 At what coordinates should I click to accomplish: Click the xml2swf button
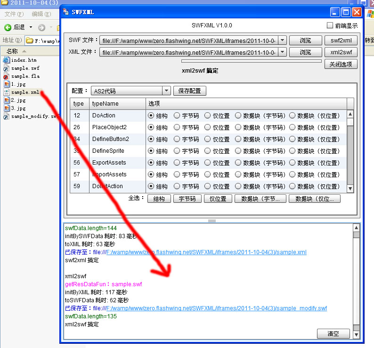tap(341, 52)
